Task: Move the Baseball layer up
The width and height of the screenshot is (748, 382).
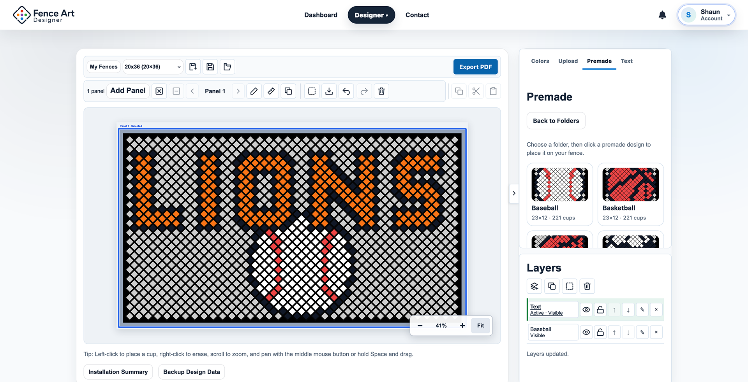Action: pyautogui.click(x=614, y=332)
